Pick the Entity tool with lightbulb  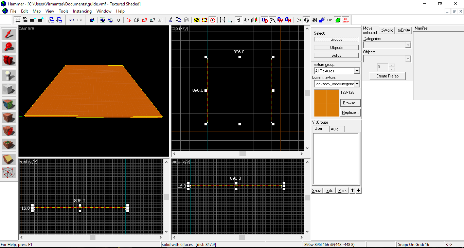coord(9,75)
